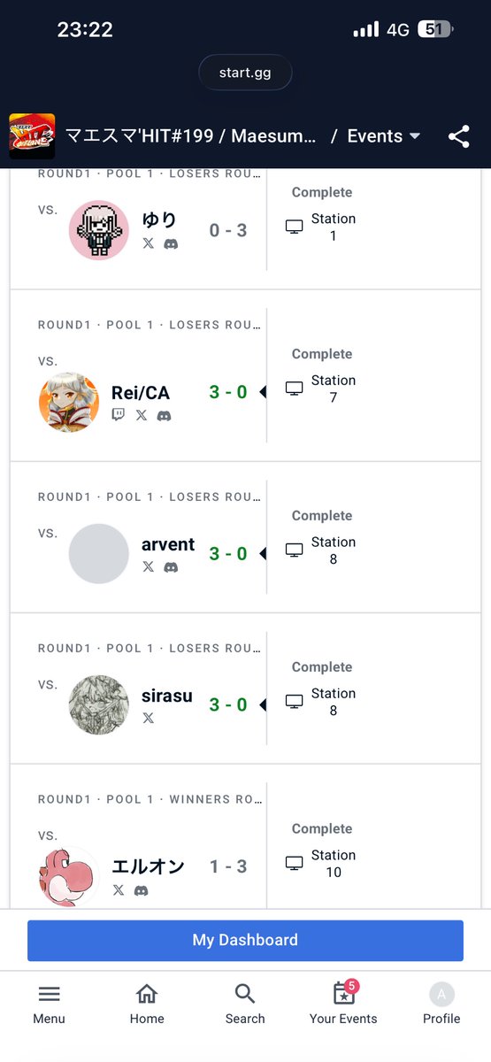Image resolution: width=491 pixels, height=1062 pixels.
Task: Expand the Rei/CA match details arrow
Action: 262,392
